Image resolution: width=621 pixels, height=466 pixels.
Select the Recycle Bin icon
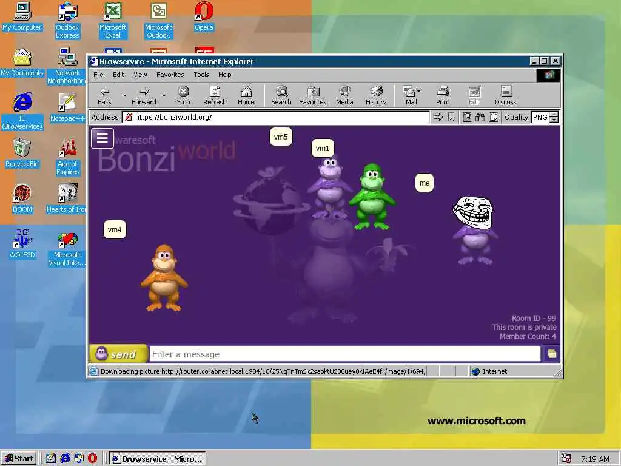[x=22, y=154]
